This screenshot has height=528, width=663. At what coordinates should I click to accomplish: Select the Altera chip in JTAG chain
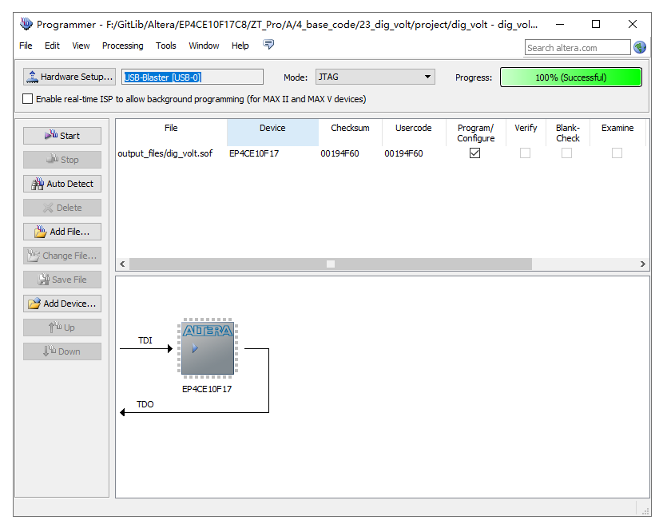tap(208, 348)
